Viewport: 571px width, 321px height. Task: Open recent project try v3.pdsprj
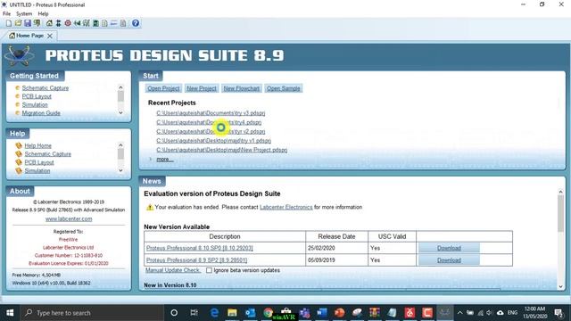tap(211, 113)
